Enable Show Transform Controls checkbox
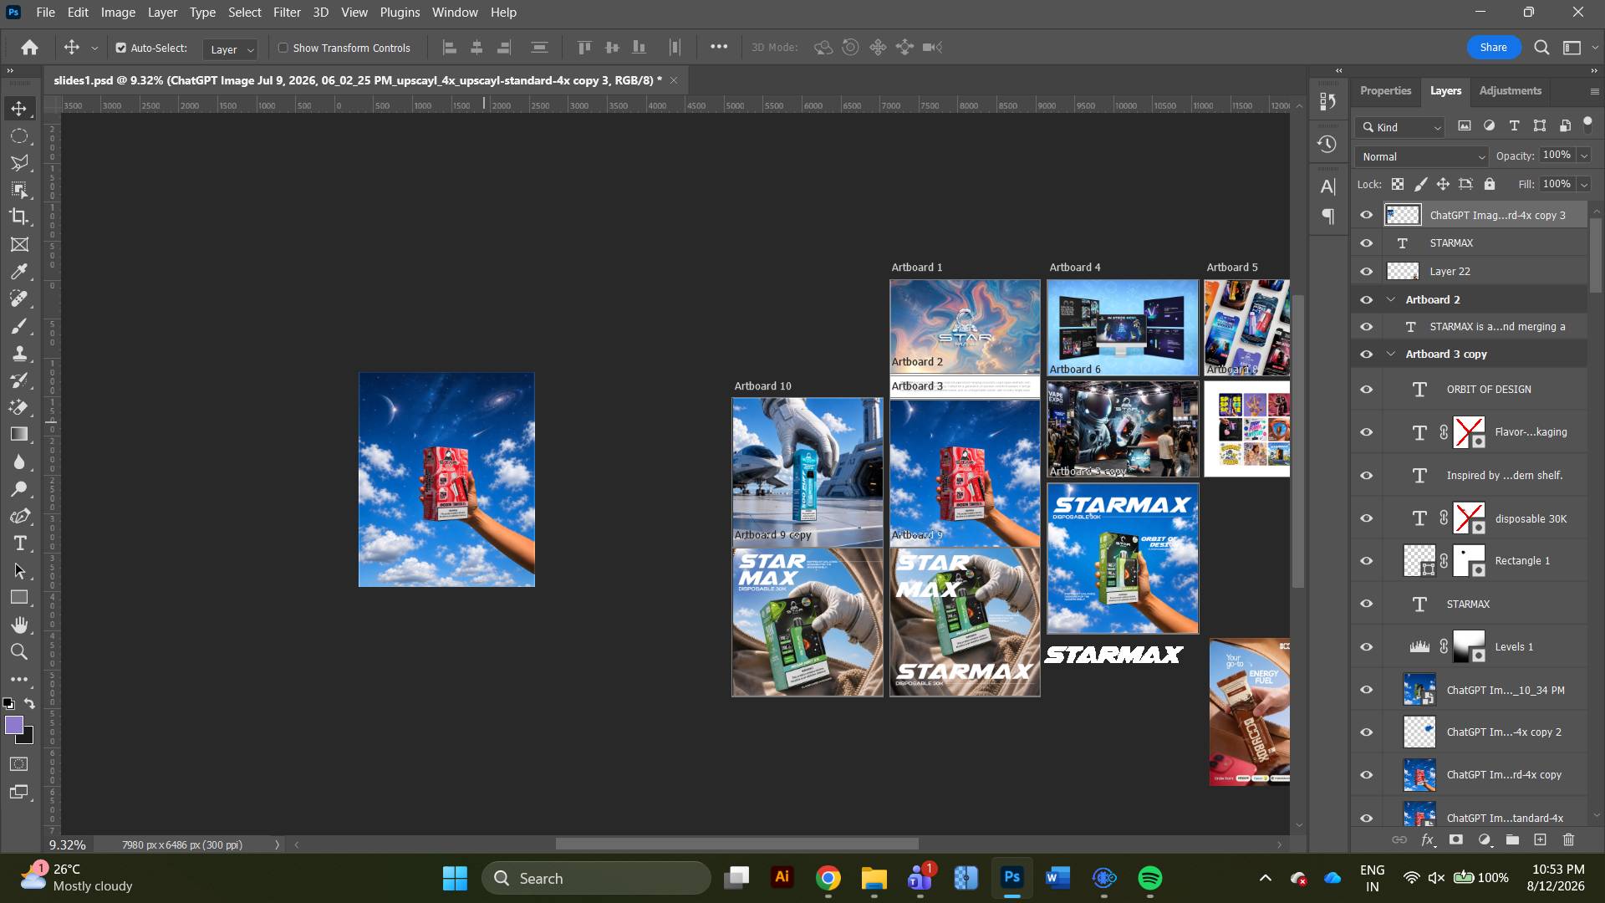The width and height of the screenshot is (1605, 903). [283, 48]
